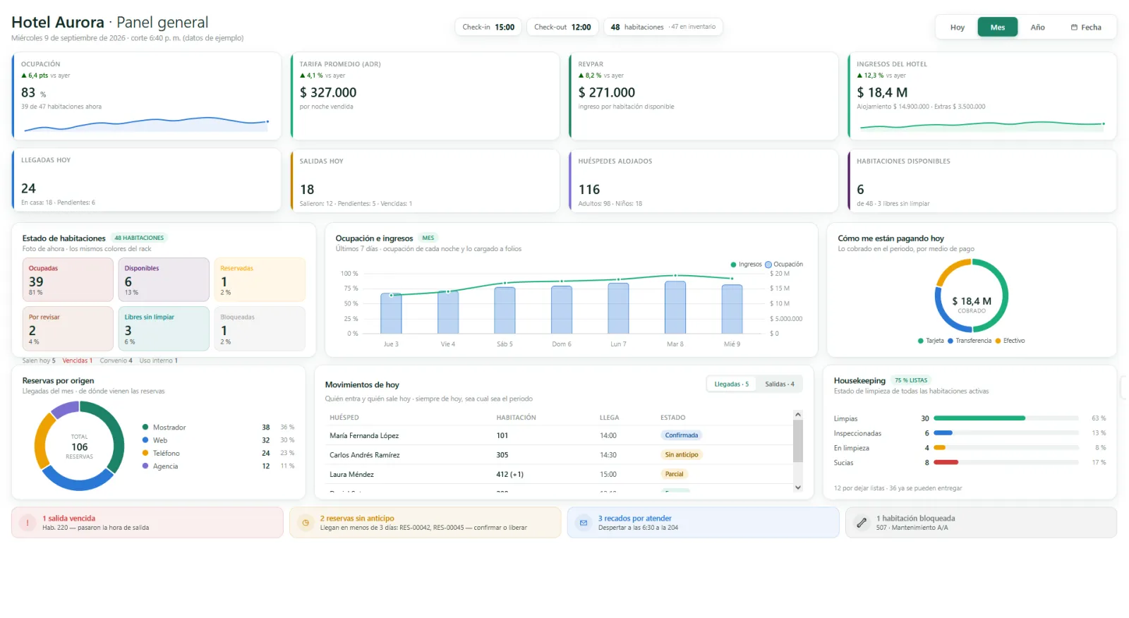Click the Check-out 12:00 chip
Image resolution: width=1129 pixels, height=618 pixels.
[x=562, y=28]
